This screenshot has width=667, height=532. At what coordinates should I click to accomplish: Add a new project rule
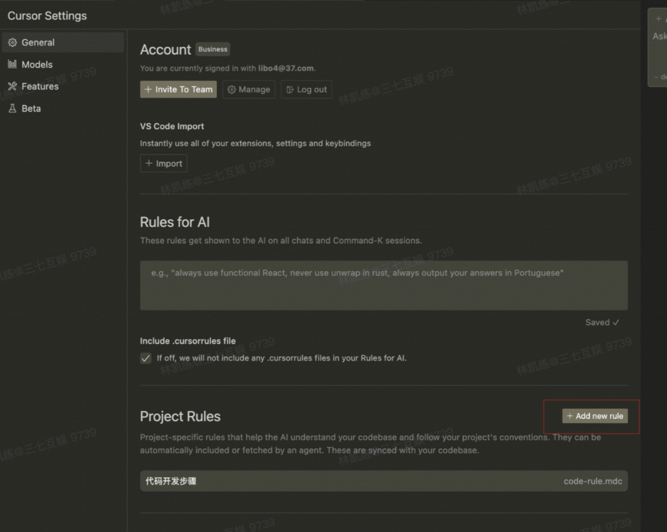(595, 416)
